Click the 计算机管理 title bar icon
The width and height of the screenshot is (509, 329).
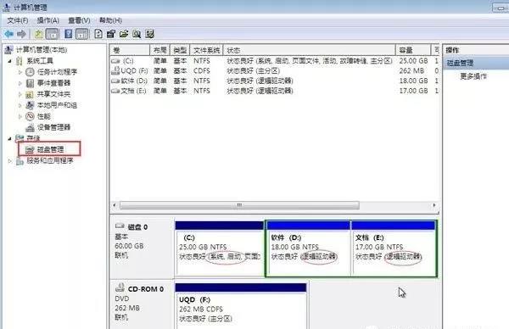point(7,7)
